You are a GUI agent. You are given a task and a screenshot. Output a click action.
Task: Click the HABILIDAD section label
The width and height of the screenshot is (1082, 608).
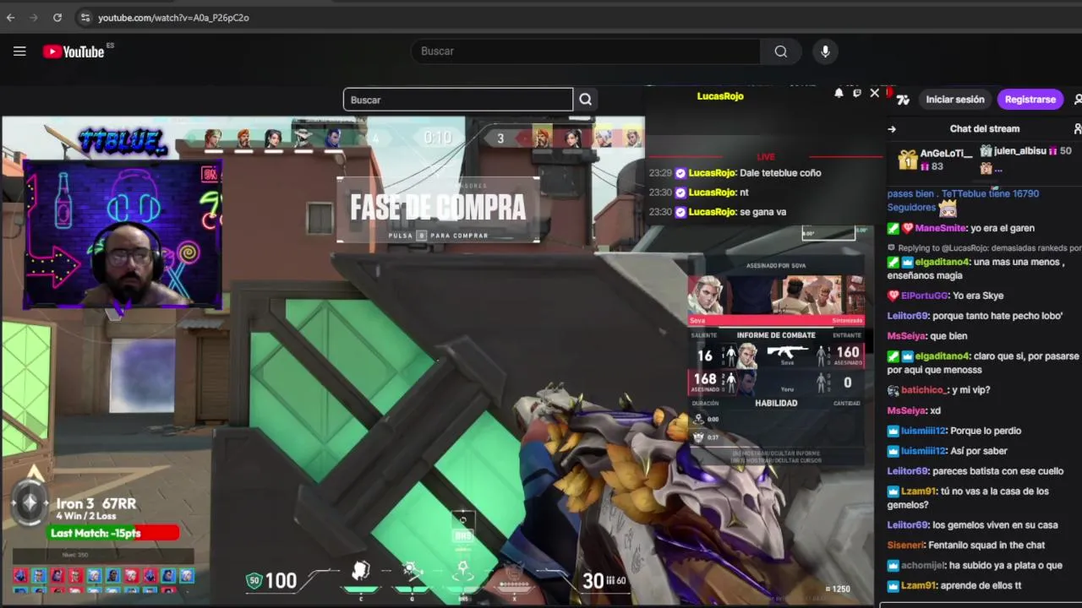(776, 403)
